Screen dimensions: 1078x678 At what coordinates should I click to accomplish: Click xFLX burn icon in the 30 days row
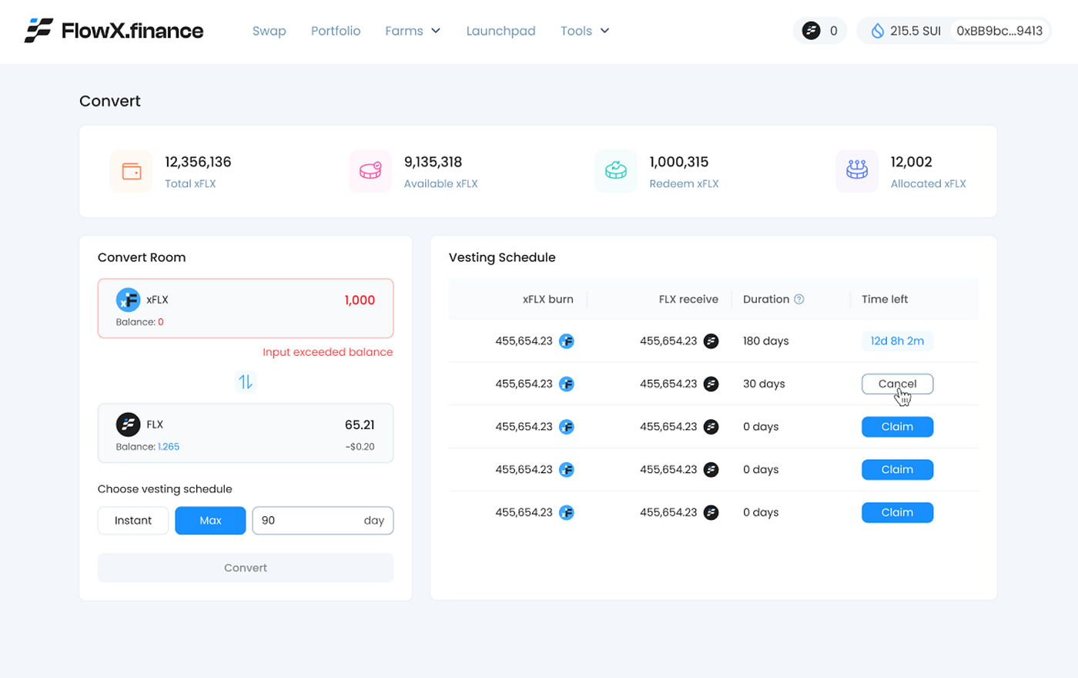[x=567, y=384]
